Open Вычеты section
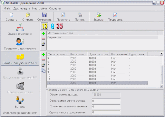The height and width of the screenshot is (117, 165). 20,102
